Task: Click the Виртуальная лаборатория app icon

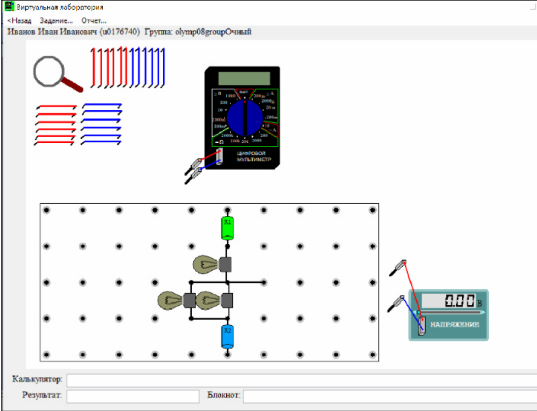Action: point(9,6)
